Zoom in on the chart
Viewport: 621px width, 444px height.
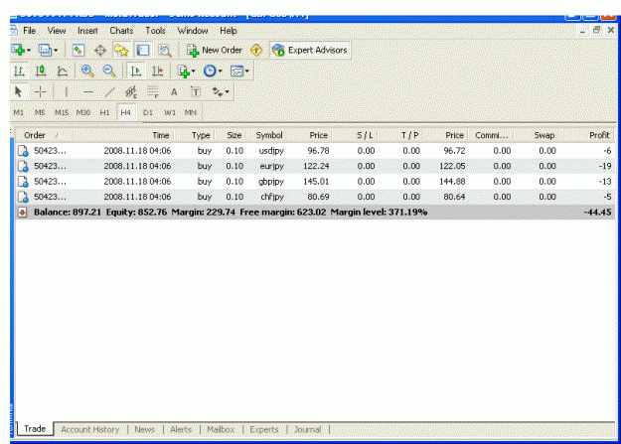click(x=87, y=71)
